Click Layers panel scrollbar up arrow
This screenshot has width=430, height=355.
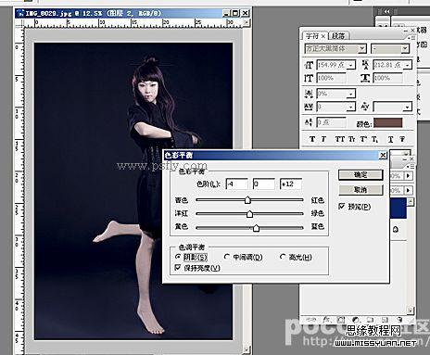(x=411, y=202)
